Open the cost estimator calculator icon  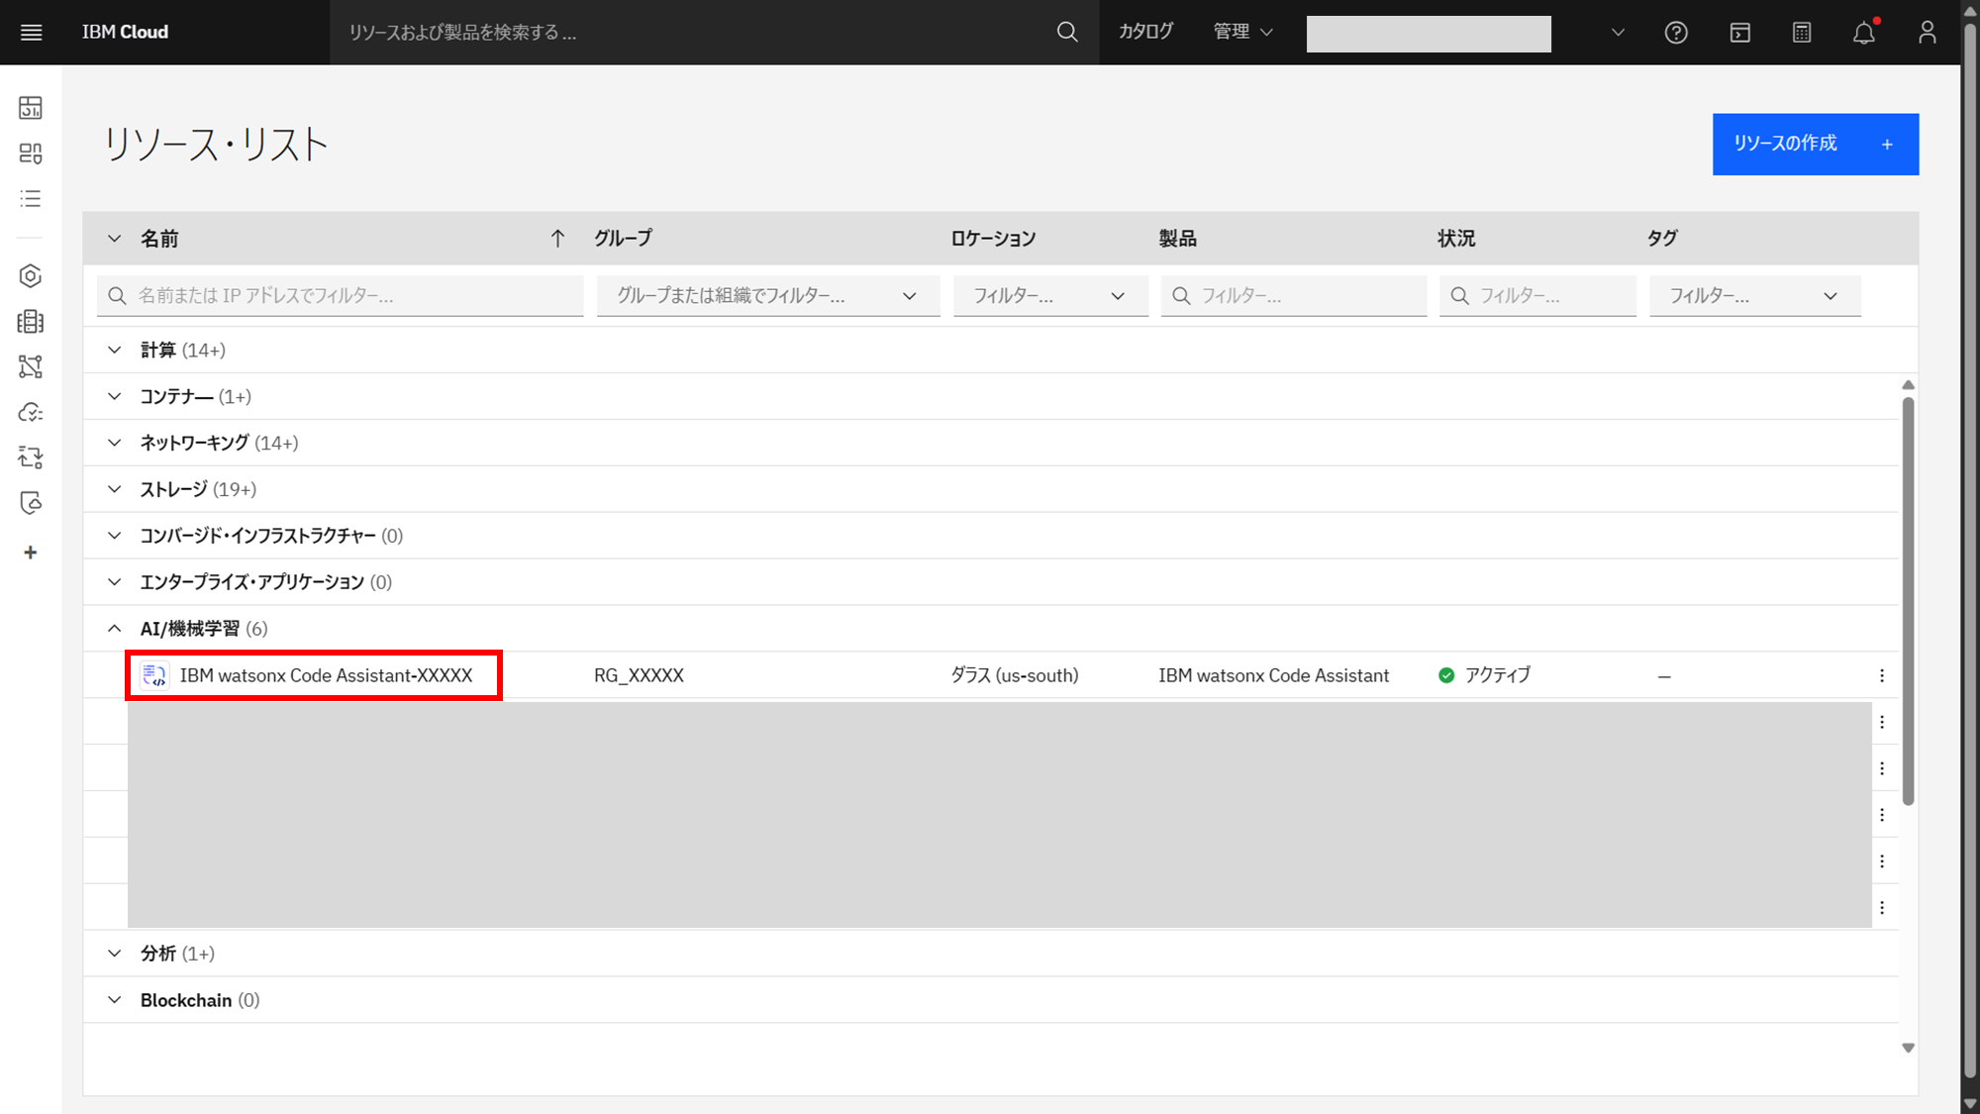[1802, 33]
